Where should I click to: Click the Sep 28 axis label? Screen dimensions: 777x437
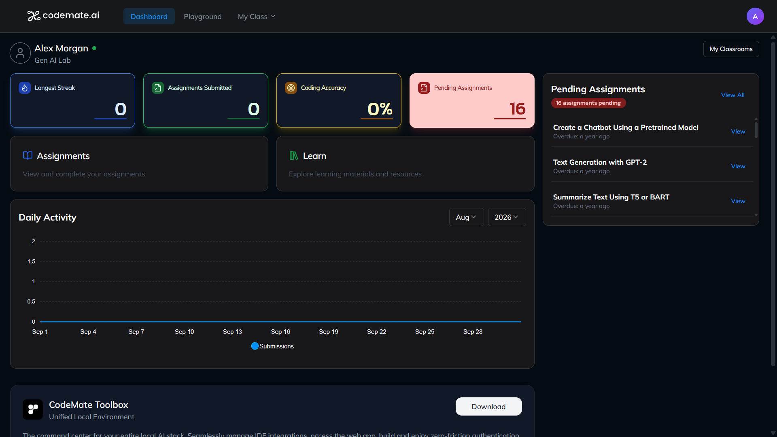[x=473, y=332]
